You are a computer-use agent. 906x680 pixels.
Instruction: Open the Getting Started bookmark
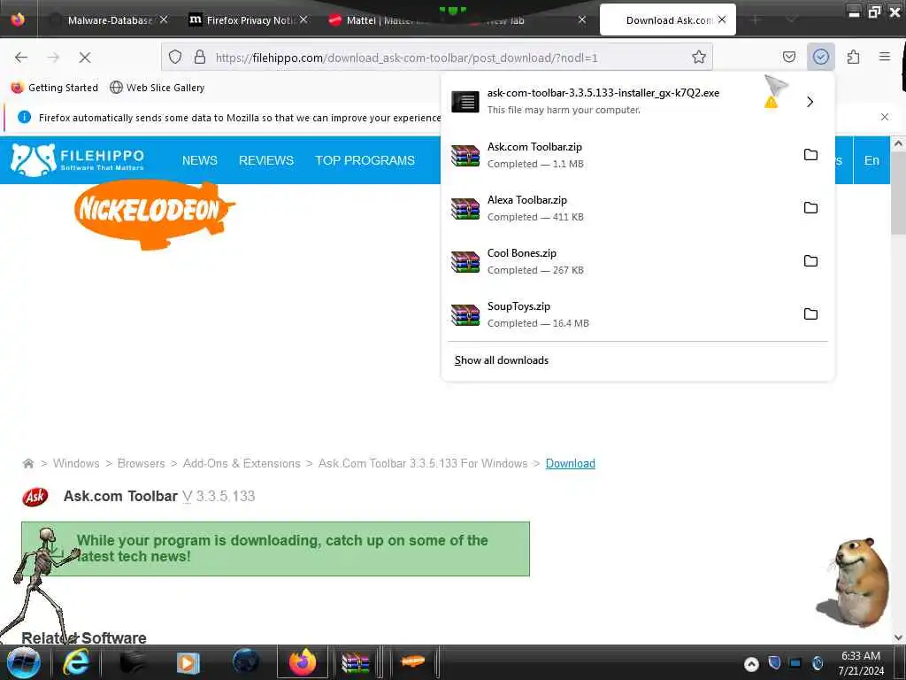pyautogui.click(x=55, y=88)
